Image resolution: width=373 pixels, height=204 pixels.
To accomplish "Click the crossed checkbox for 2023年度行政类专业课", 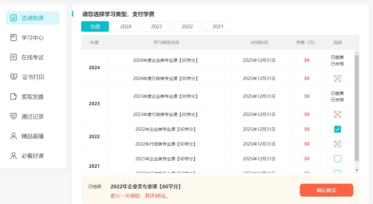I will (x=337, y=114).
